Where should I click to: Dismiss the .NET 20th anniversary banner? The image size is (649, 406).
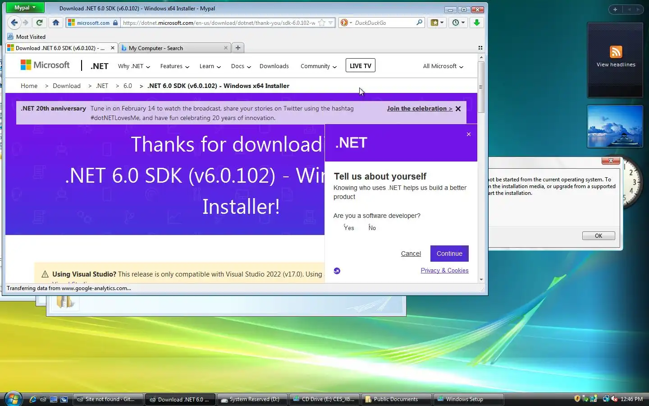coord(458,109)
